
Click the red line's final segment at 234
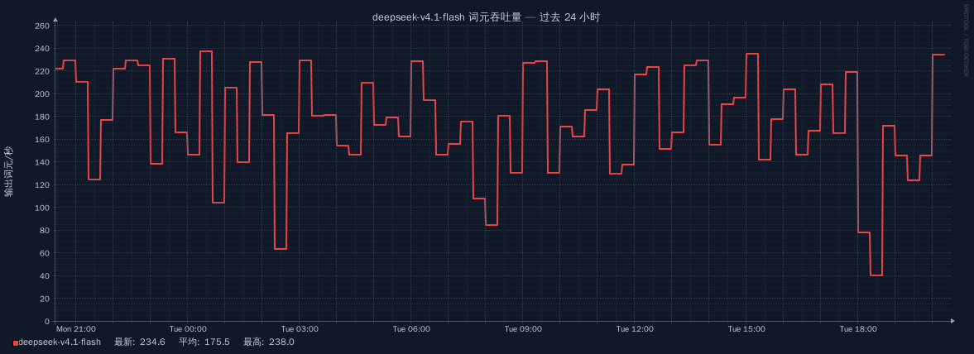pyautogui.click(x=938, y=55)
